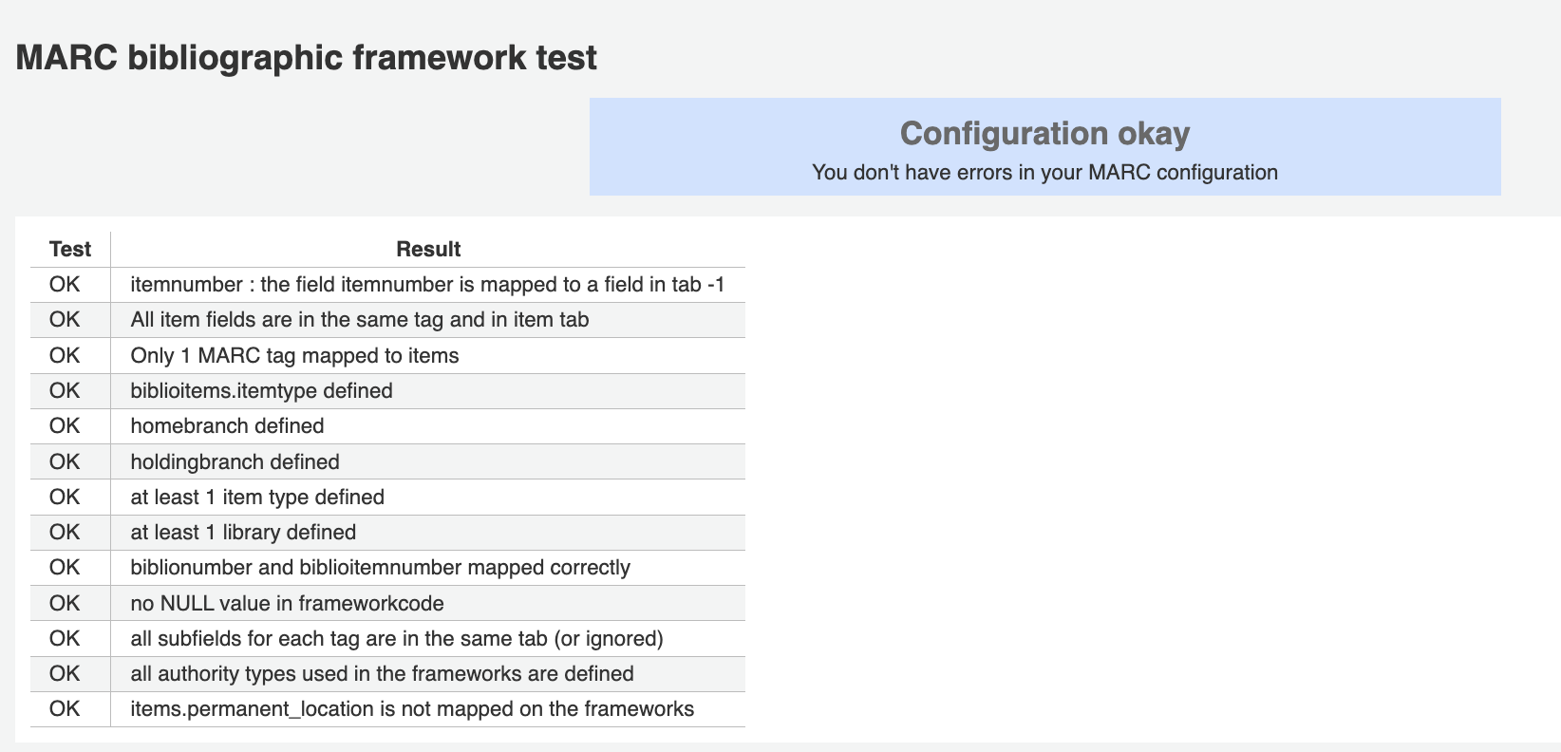Click 'biblionumber and biblioitemnumber mapped correctly' text
The width and height of the screenshot is (1561, 752).
tap(380, 568)
